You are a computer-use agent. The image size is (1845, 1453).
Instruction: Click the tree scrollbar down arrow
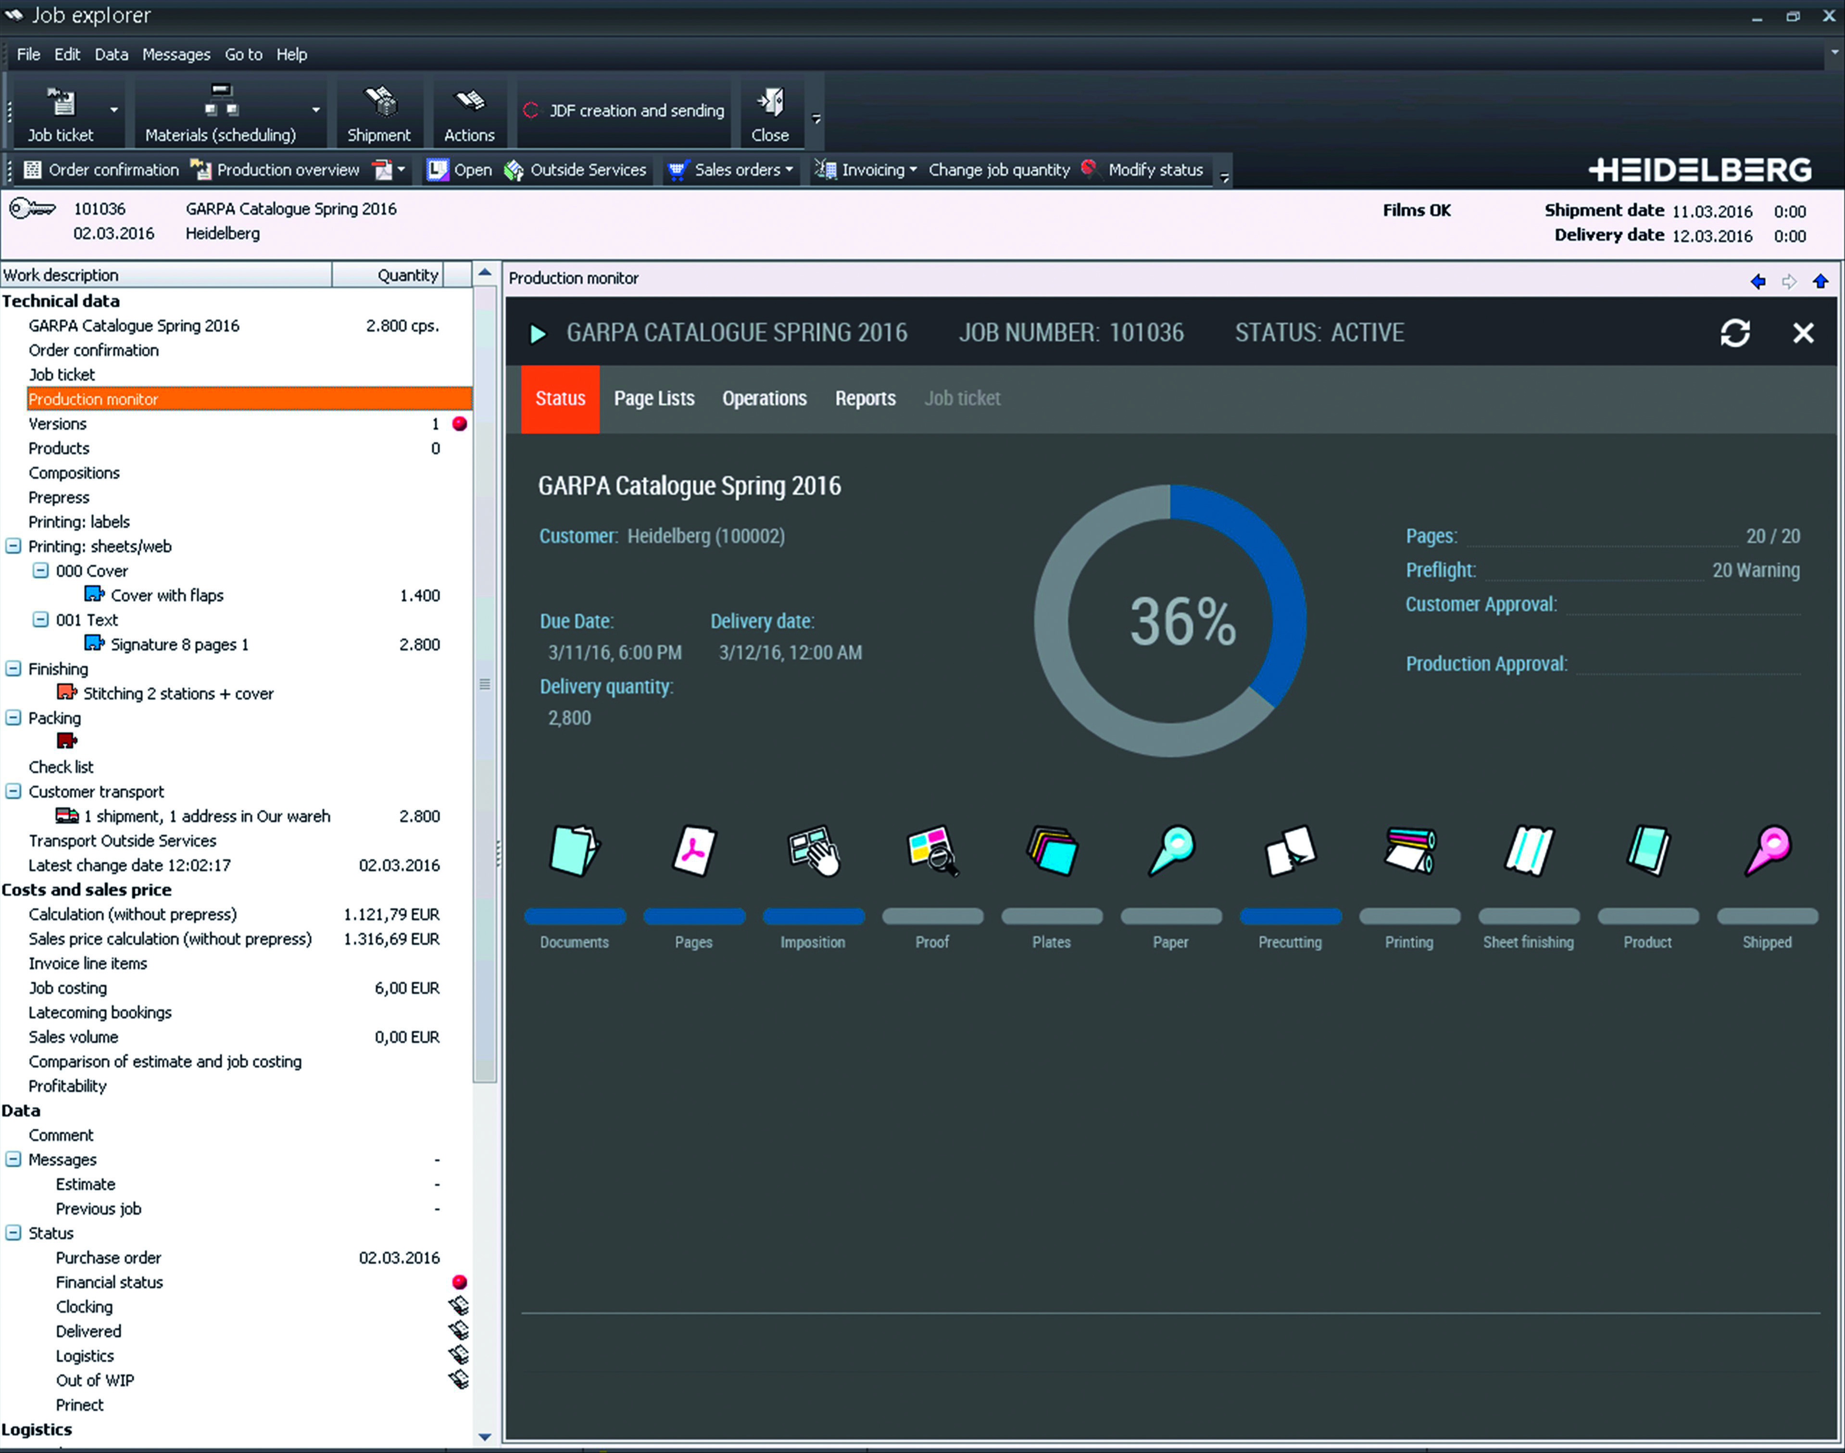click(x=485, y=1437)
